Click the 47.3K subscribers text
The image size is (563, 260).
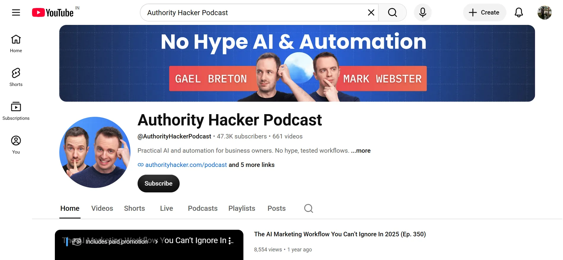click(x=242, y=136)
